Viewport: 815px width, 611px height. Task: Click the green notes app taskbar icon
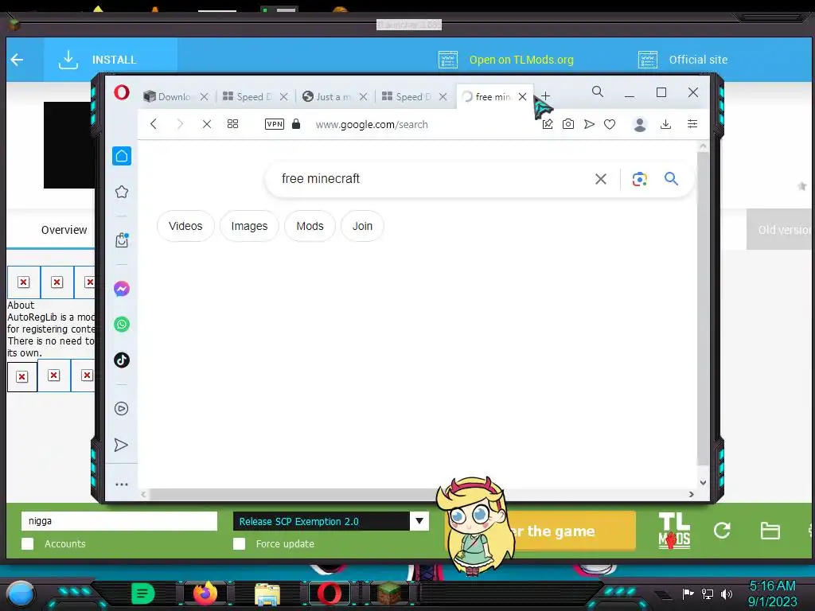(x=143, y=593)
